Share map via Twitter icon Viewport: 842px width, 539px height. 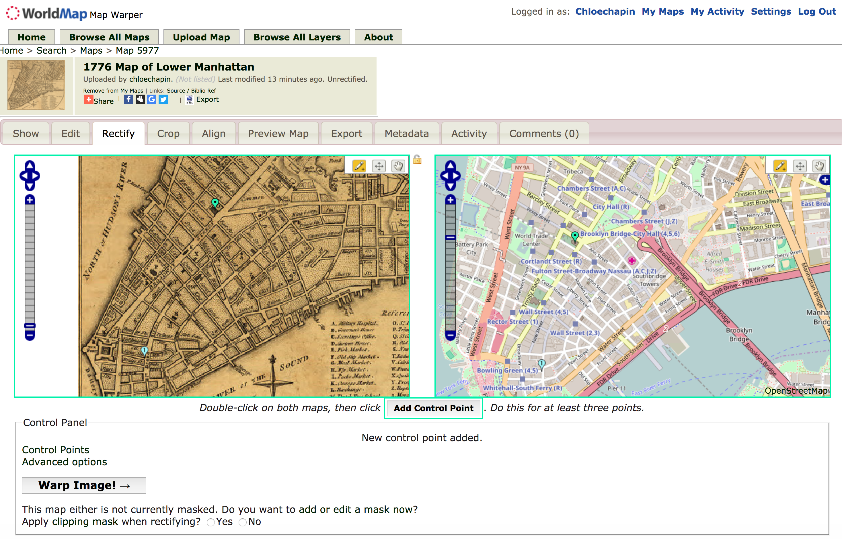click(x=163, y=99)
